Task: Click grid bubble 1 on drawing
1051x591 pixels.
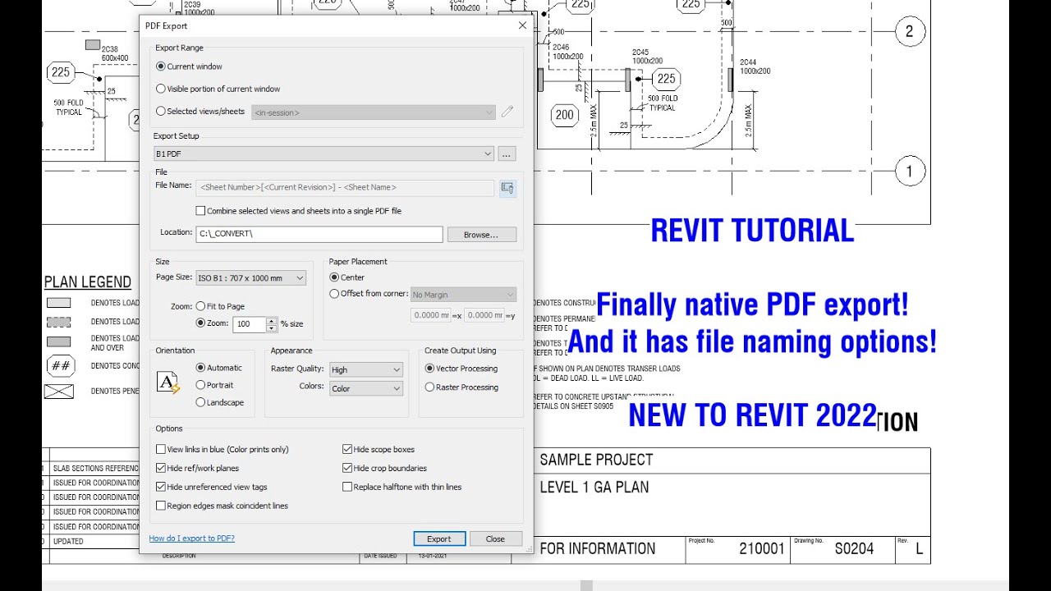Action: [909, 172]
